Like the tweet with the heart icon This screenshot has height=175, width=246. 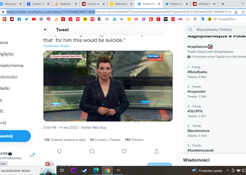pos(124,151)
